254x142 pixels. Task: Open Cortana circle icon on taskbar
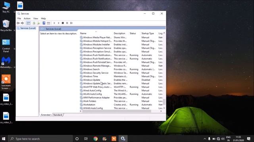[77, 138]
